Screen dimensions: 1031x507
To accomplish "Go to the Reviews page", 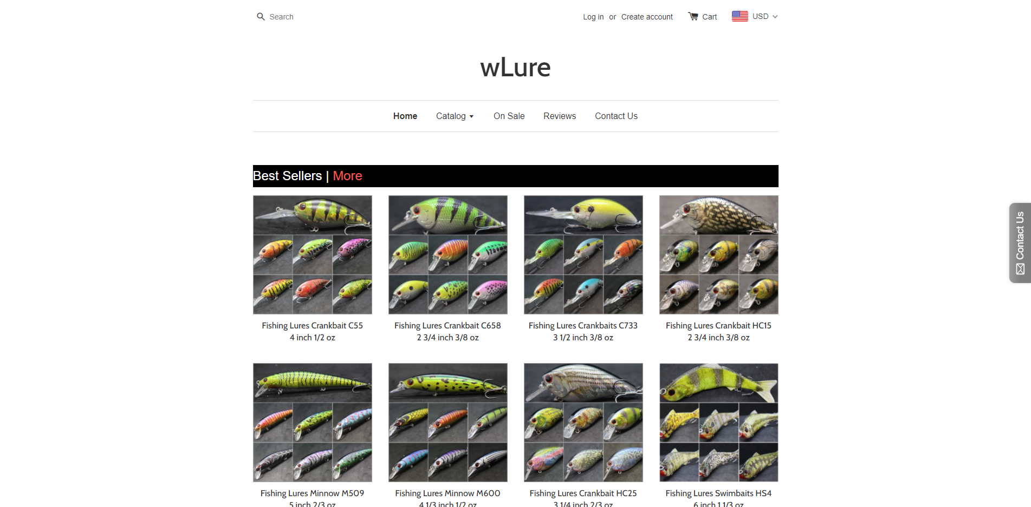I will pos(560,116).
